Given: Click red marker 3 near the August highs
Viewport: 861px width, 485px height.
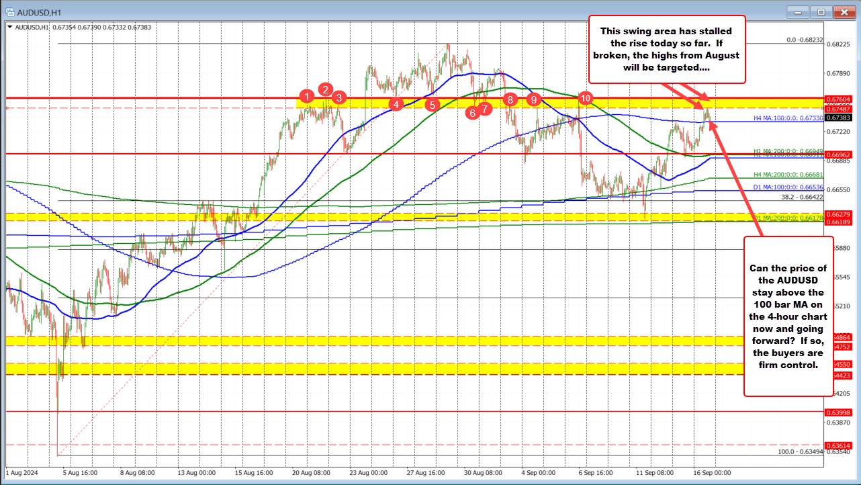Looking at the screenshot, I should pos(338,98).
